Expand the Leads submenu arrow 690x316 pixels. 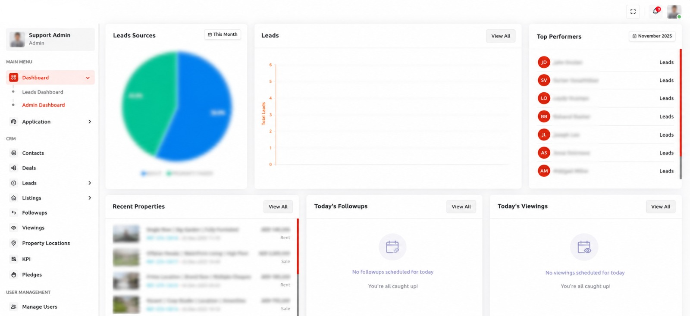(90, 183)
